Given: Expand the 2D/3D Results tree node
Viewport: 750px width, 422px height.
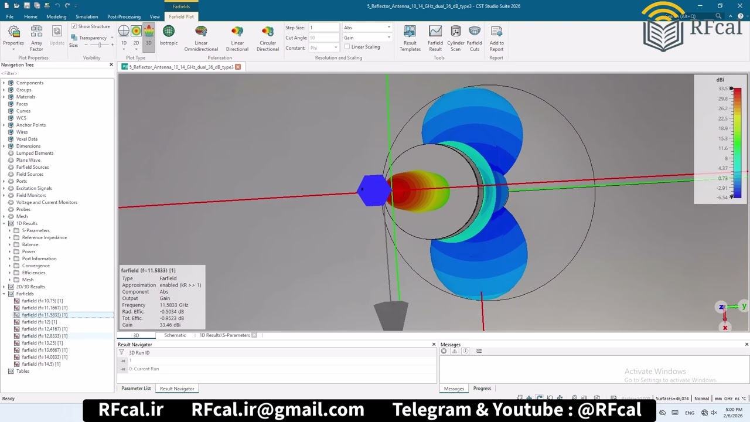Looking at the screenshot, I should coord(4,287).
